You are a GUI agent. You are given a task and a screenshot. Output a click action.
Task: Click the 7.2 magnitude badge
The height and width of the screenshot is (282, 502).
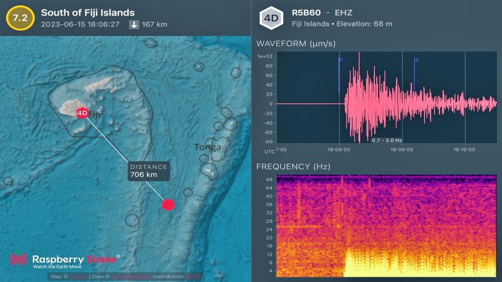[20, 18]
